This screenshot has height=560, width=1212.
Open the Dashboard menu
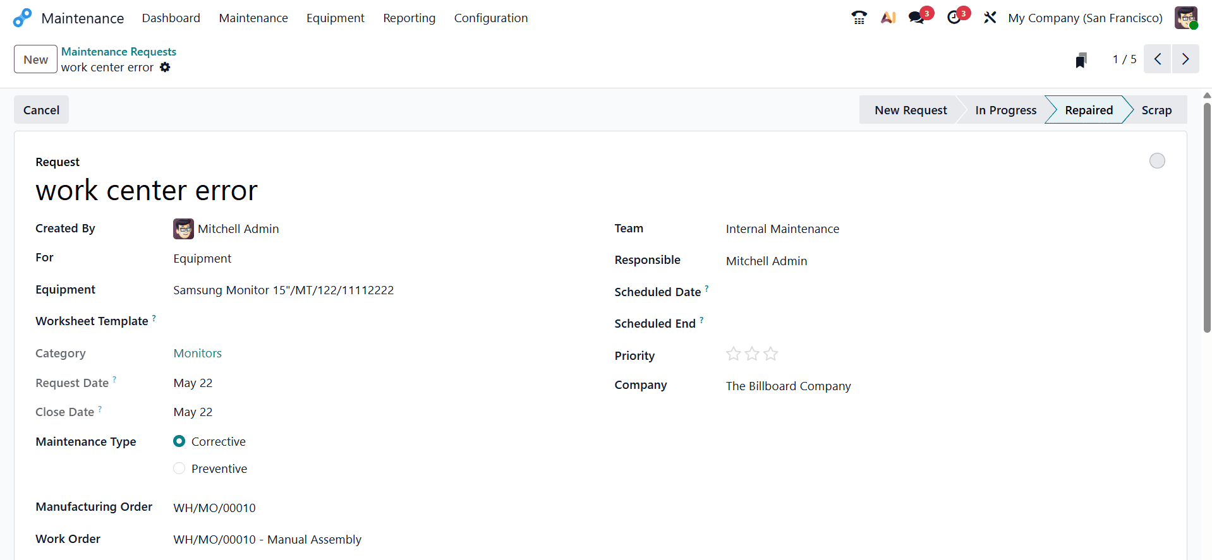[171, 18]
